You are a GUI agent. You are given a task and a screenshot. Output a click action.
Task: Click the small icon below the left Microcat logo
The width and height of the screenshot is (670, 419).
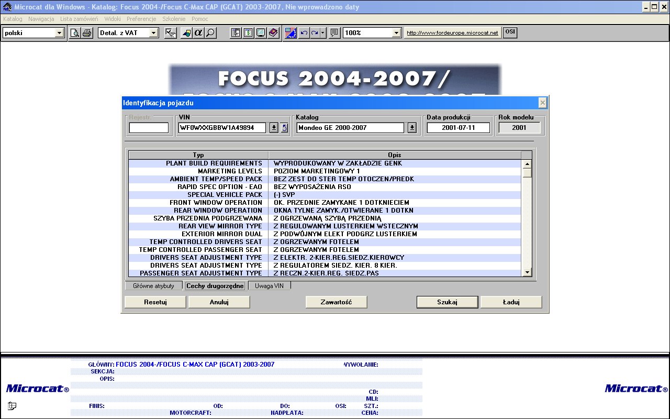pyautogui.click(x=12, y=405)
